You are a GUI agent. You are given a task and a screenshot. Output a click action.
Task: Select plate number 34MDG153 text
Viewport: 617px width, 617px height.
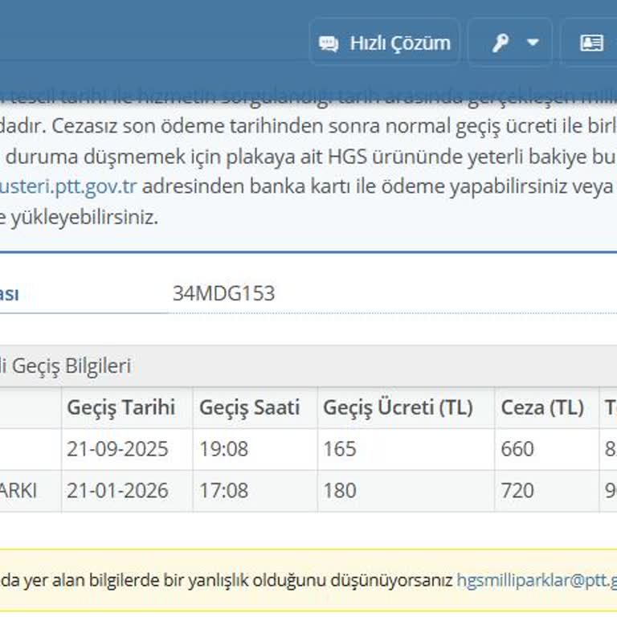pyautogui.click(x=224, y=293)
